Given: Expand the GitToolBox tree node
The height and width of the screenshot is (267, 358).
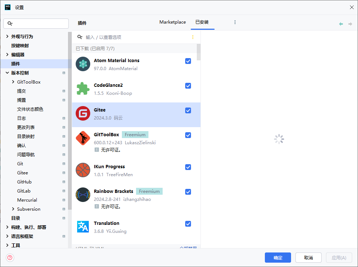Looking at the screenshot, I should (13, 82).
